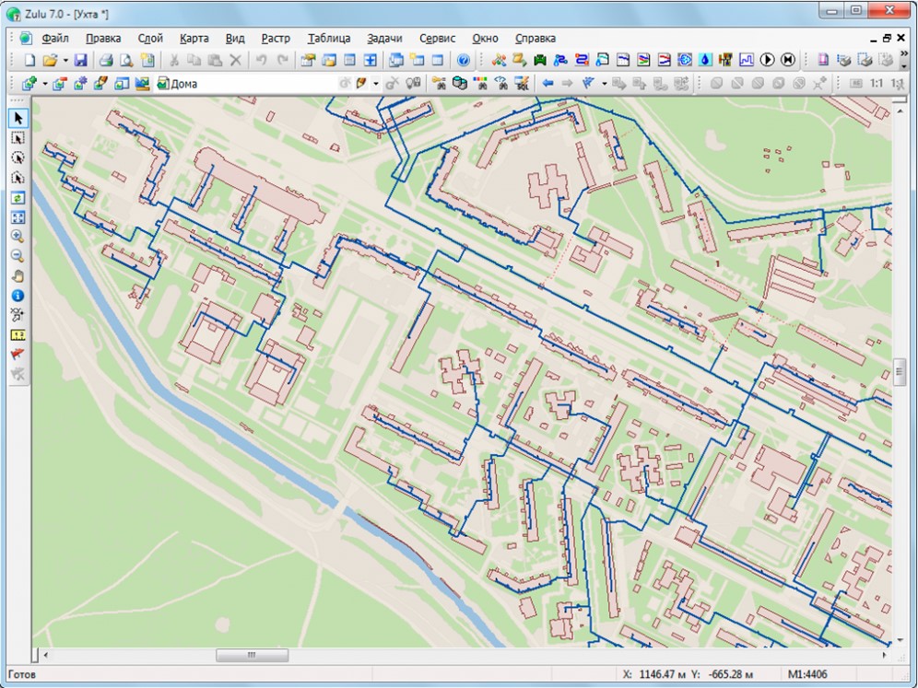Image resolution: width=918 pixels, height=688 pixels.
Task: Click the horizontal scrollbar thumb
Action: coord(252,655)
